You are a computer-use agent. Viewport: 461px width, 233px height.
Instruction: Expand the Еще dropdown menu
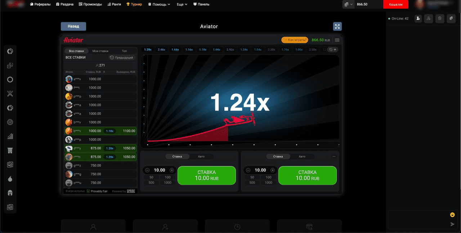click(182, 4)
